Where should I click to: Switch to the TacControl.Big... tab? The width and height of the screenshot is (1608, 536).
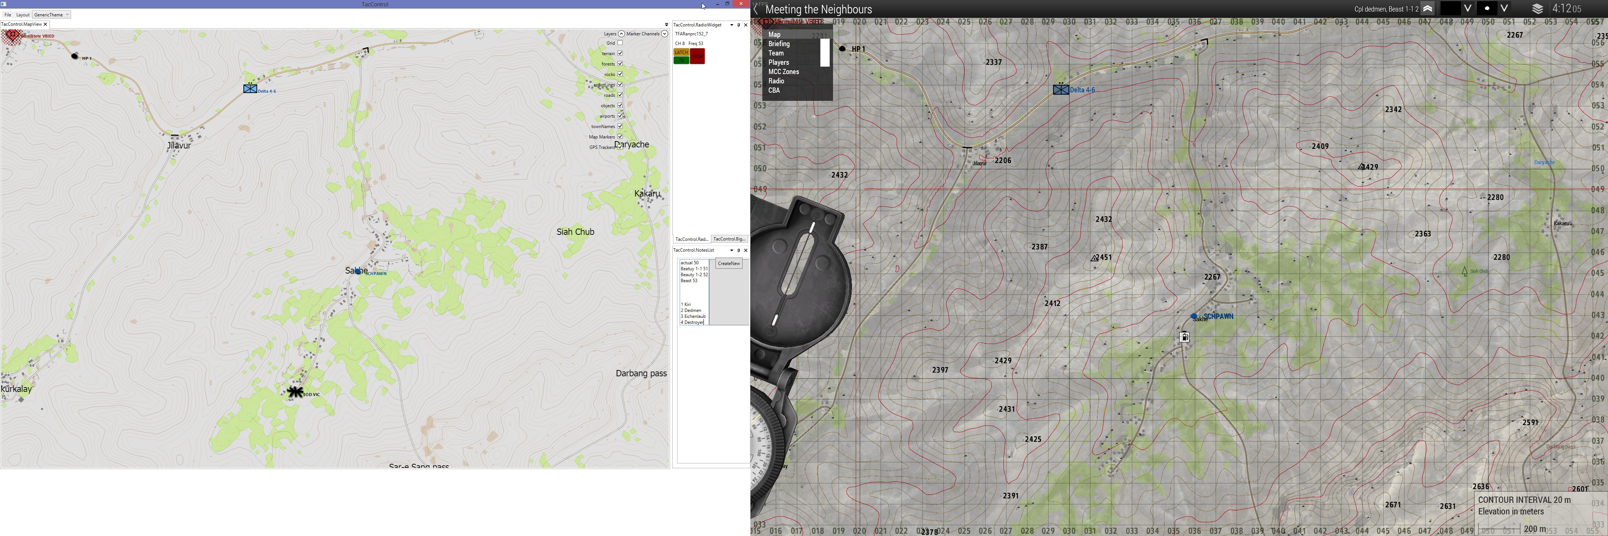[729, 239]
